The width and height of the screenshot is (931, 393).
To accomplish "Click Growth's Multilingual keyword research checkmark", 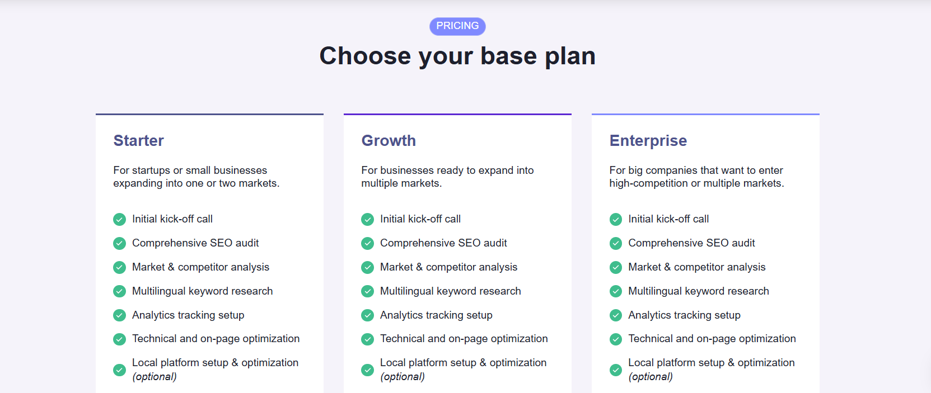I will pyautogui.click(x=367, y=291).
